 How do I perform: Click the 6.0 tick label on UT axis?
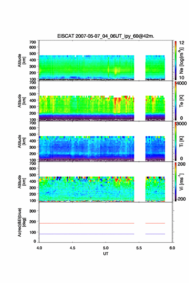tap(172, 248)
